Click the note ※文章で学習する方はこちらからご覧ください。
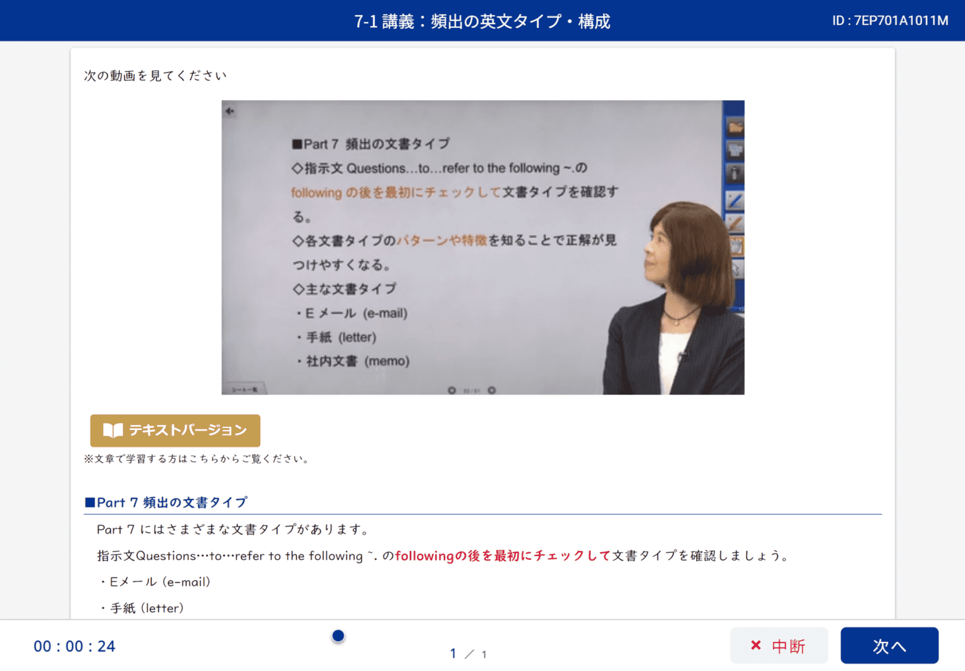Image resolution: width=965 pixels, height=671 pixels. coord(197,459)
